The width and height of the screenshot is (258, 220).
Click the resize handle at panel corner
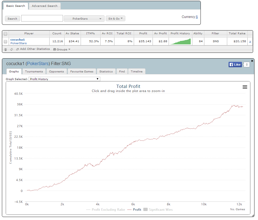(253, 216)
